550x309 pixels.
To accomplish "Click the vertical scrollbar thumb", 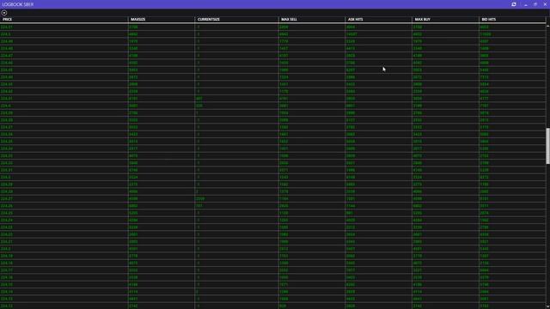I will 547,146.
